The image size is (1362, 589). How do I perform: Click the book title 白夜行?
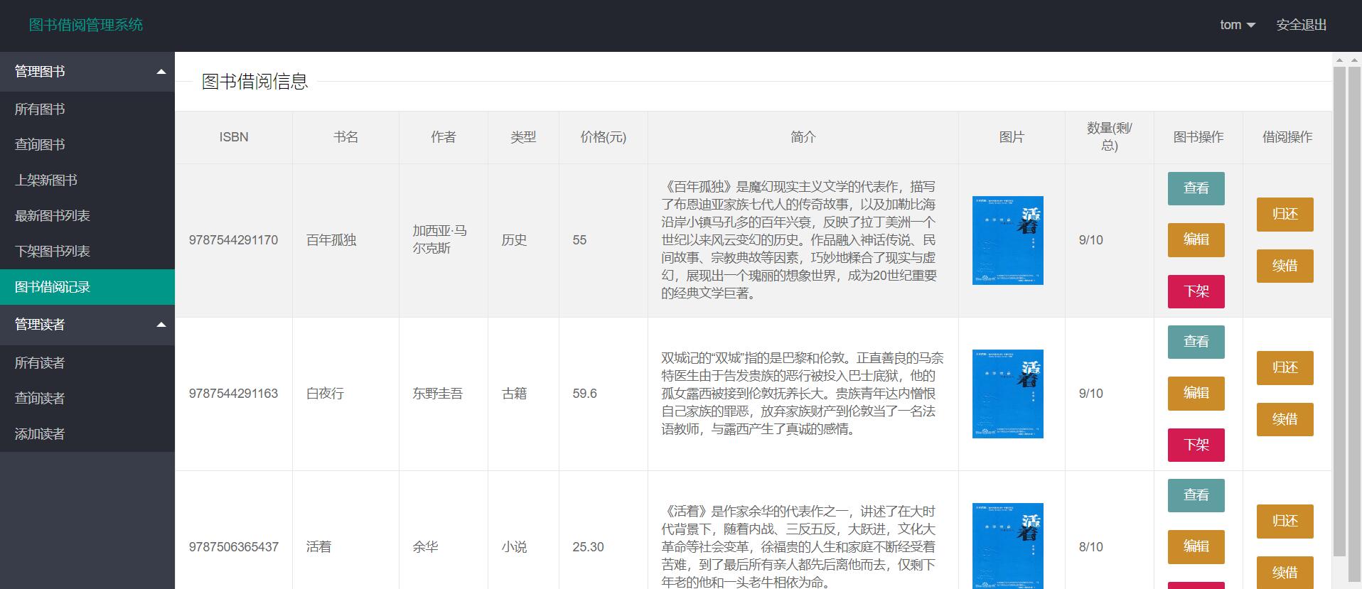[325, 394]
